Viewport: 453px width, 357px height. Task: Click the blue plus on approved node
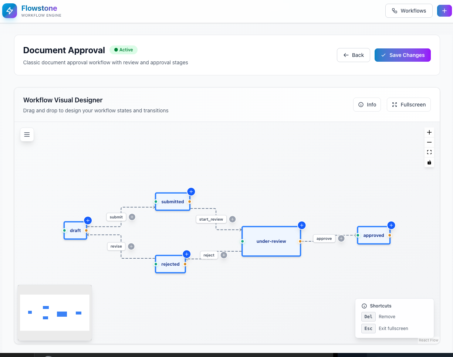[x=391, y=225]
